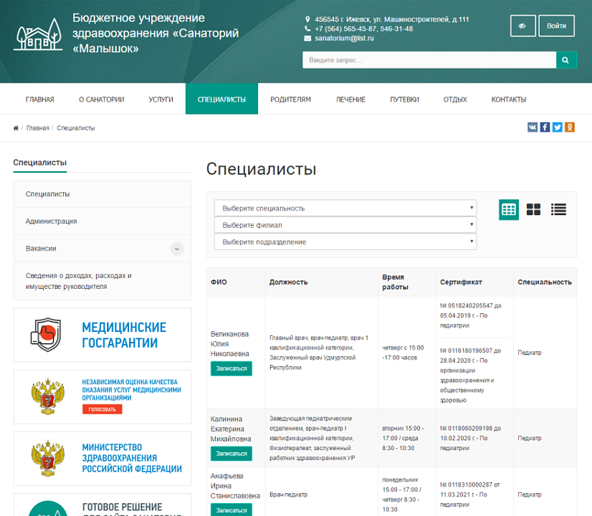Screen dimensions: 592x516
Task: Open the home icon in breadcrumbs
Action: (16, 128)
